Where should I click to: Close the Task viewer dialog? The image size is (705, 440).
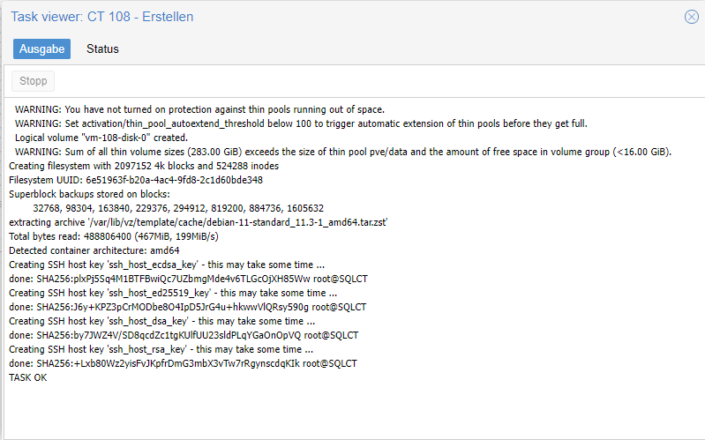tap(691, 17)
